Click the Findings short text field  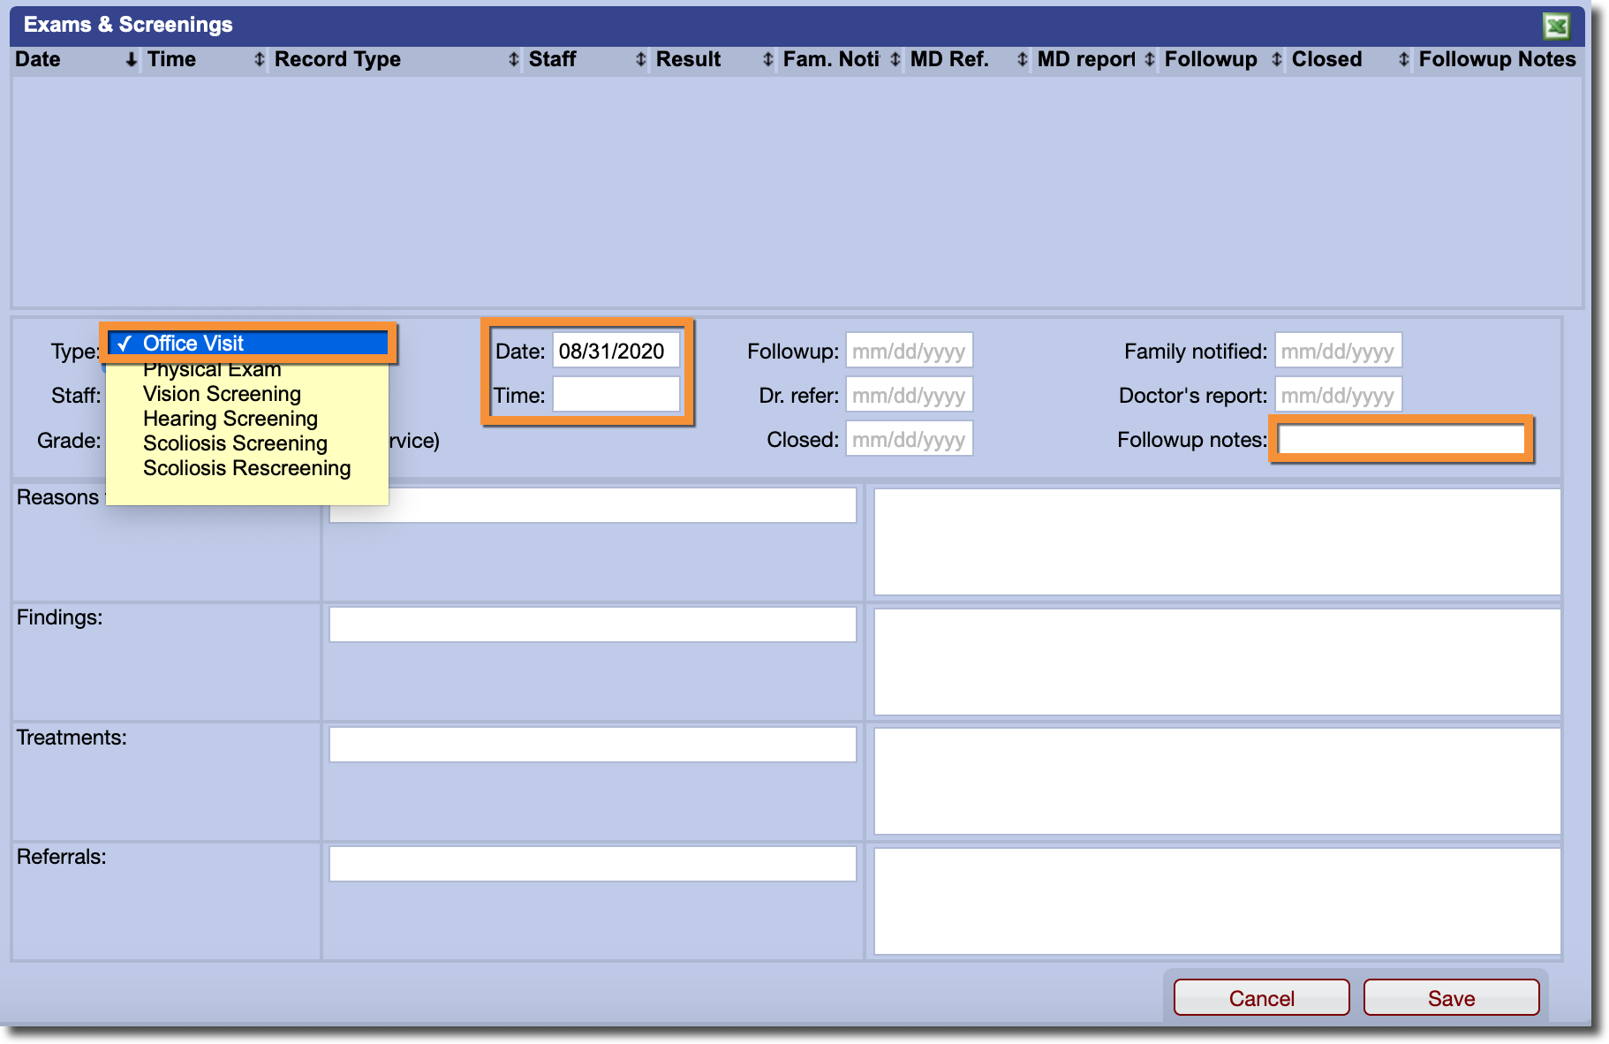tap(593, 624)
